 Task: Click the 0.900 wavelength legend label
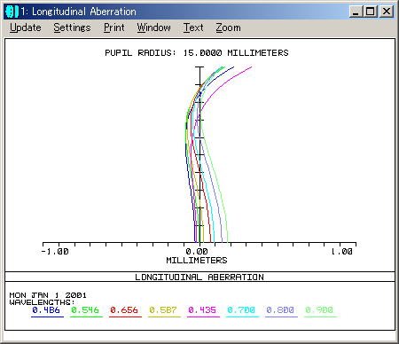click(x=319, y=310)
